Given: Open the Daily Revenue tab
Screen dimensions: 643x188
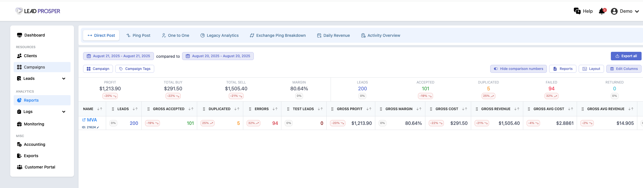Looking at the screenshot, I should (x=333, y=35).
